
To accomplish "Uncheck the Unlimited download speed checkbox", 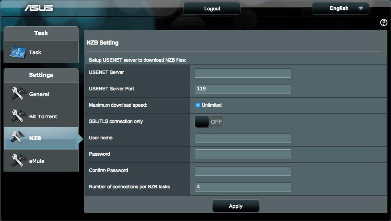I will coord(198,105).
